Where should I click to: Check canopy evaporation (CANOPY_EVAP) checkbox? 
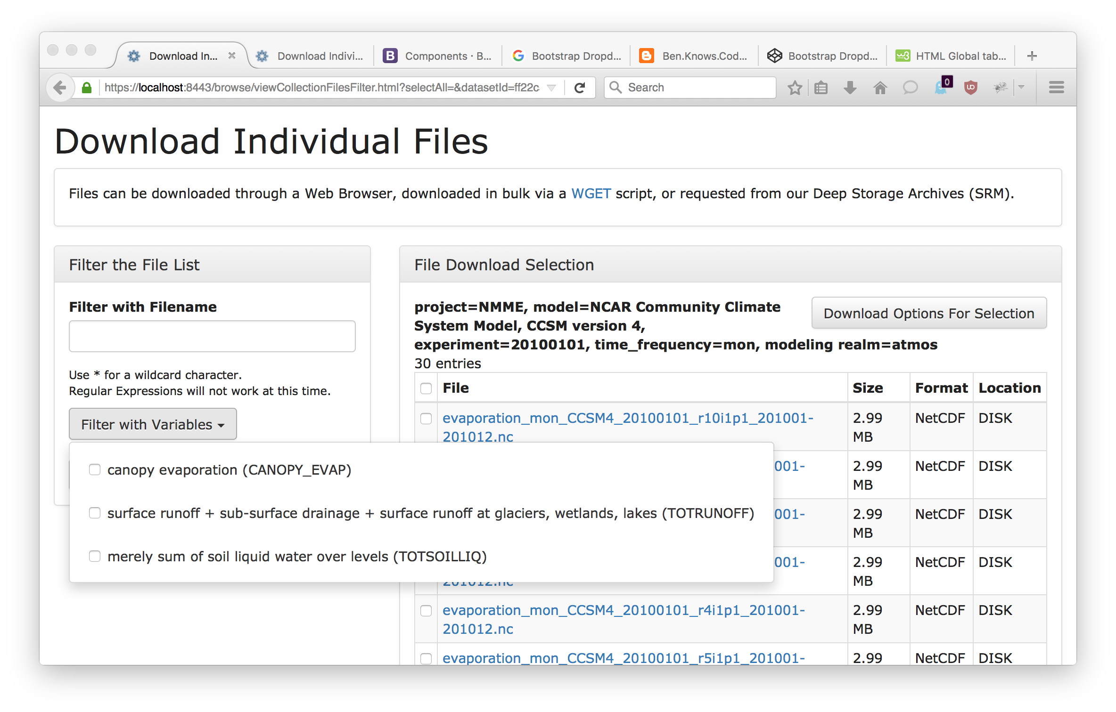[95, 469]
